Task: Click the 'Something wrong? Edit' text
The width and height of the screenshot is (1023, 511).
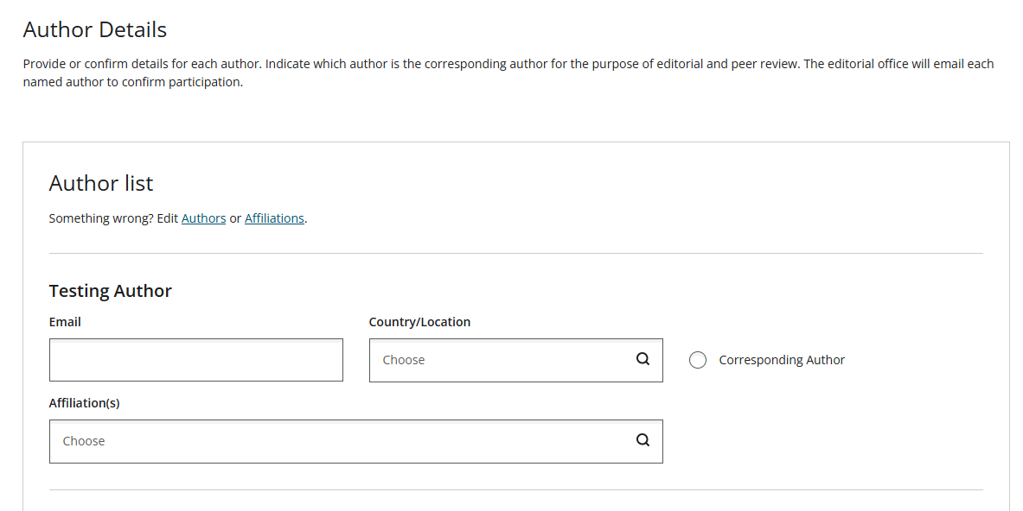Action: click(113, 218)
